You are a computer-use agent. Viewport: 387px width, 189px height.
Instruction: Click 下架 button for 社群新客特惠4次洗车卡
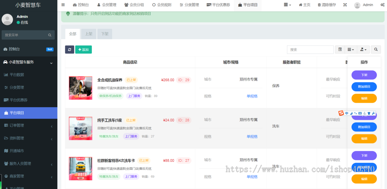[364, 155]
